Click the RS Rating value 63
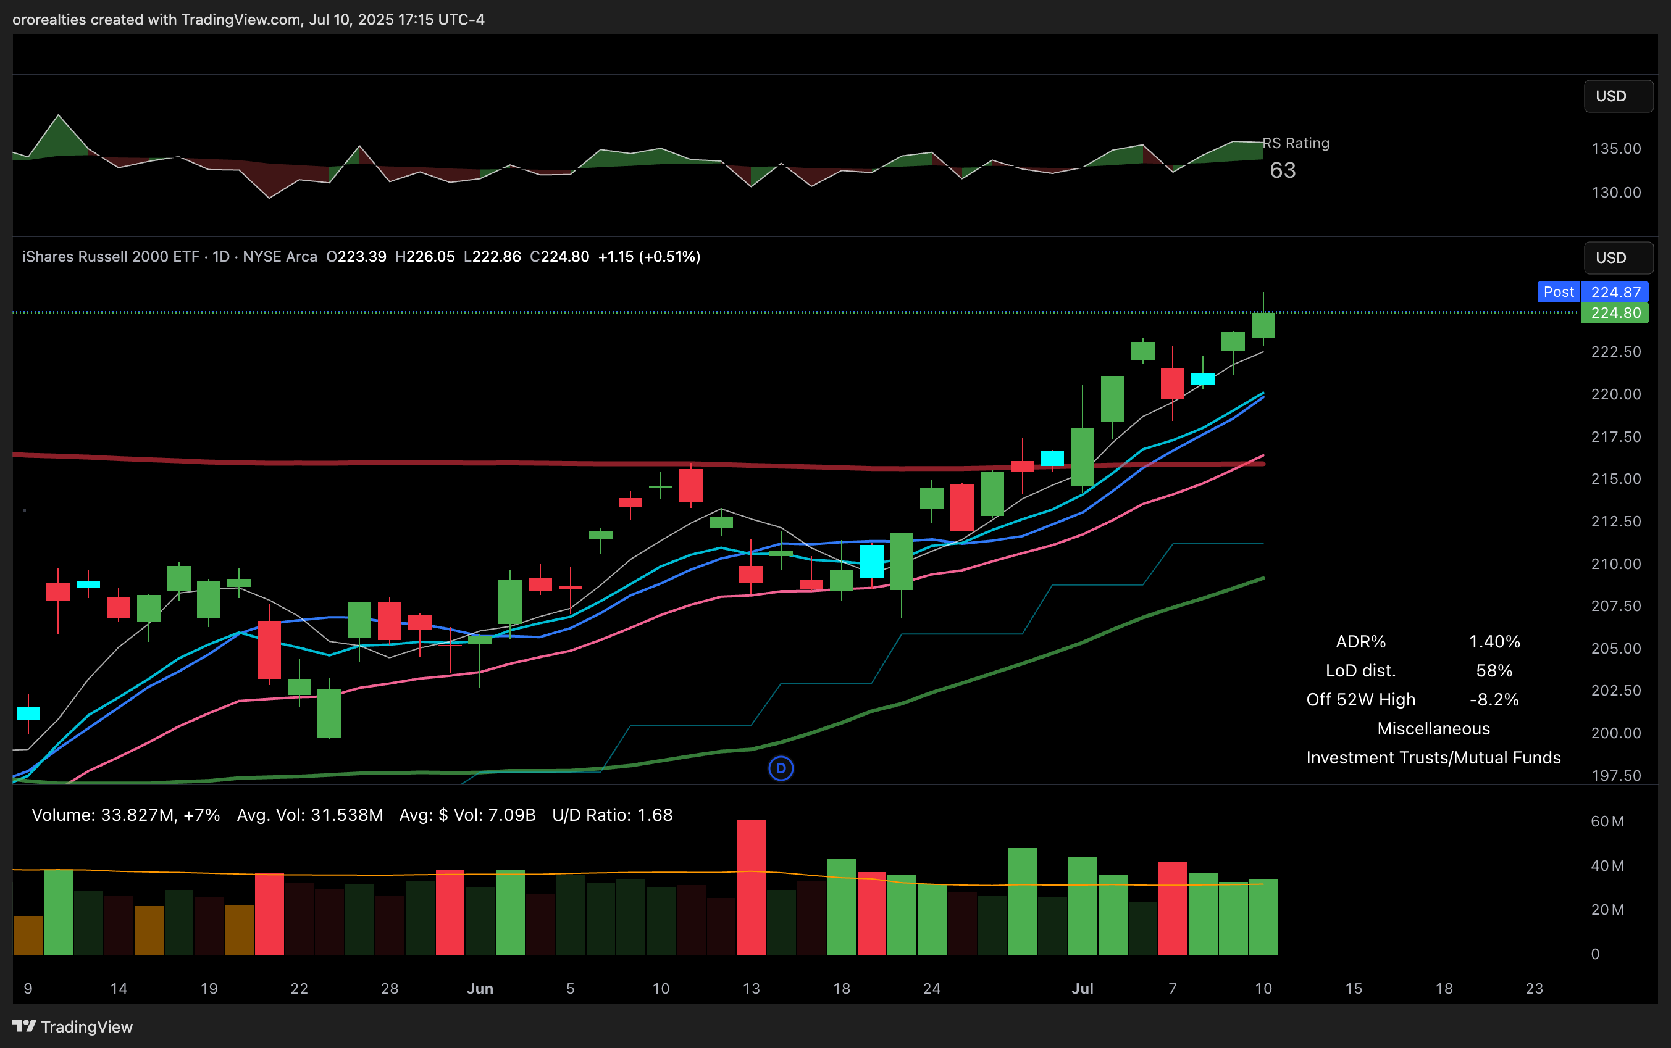 click(1283, 170)
